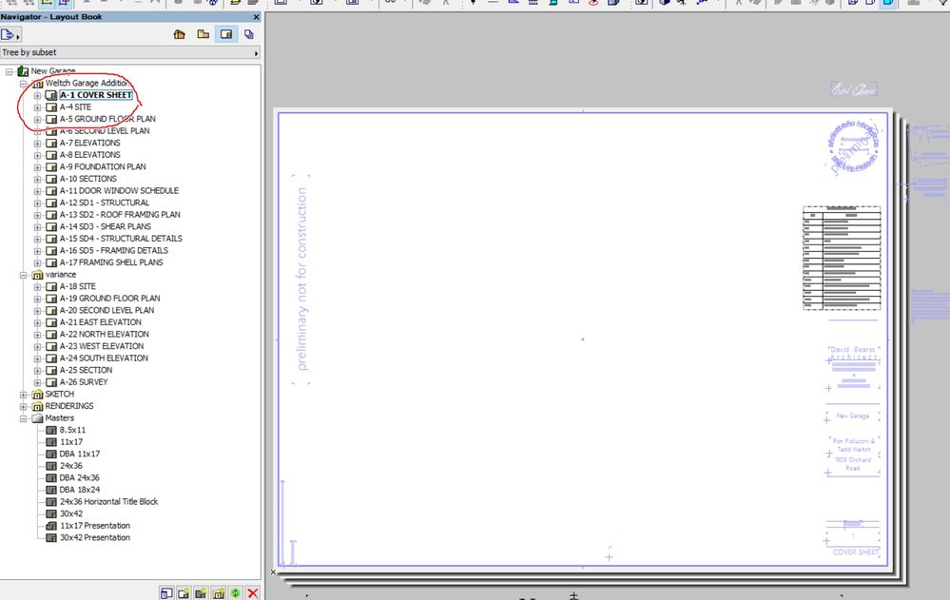Open the Publisher Sets in Navigator
Viewport: 950px width, 600px height.
click(248, 34)
